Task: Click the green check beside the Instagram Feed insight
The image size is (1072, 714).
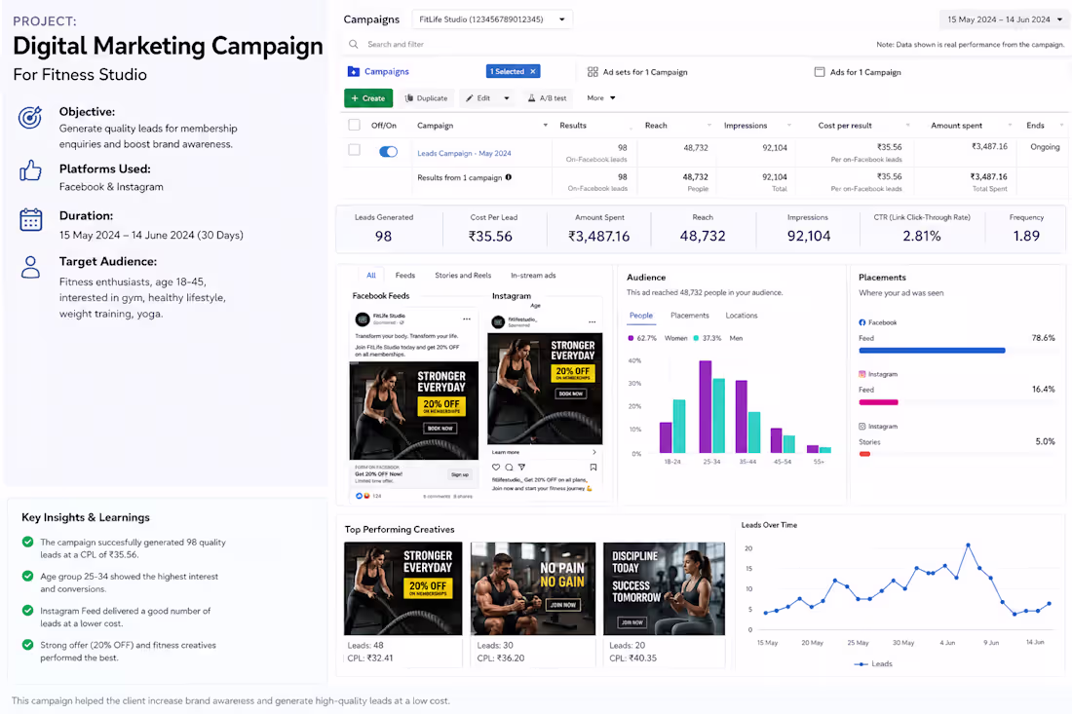Action: coord(28,610)
